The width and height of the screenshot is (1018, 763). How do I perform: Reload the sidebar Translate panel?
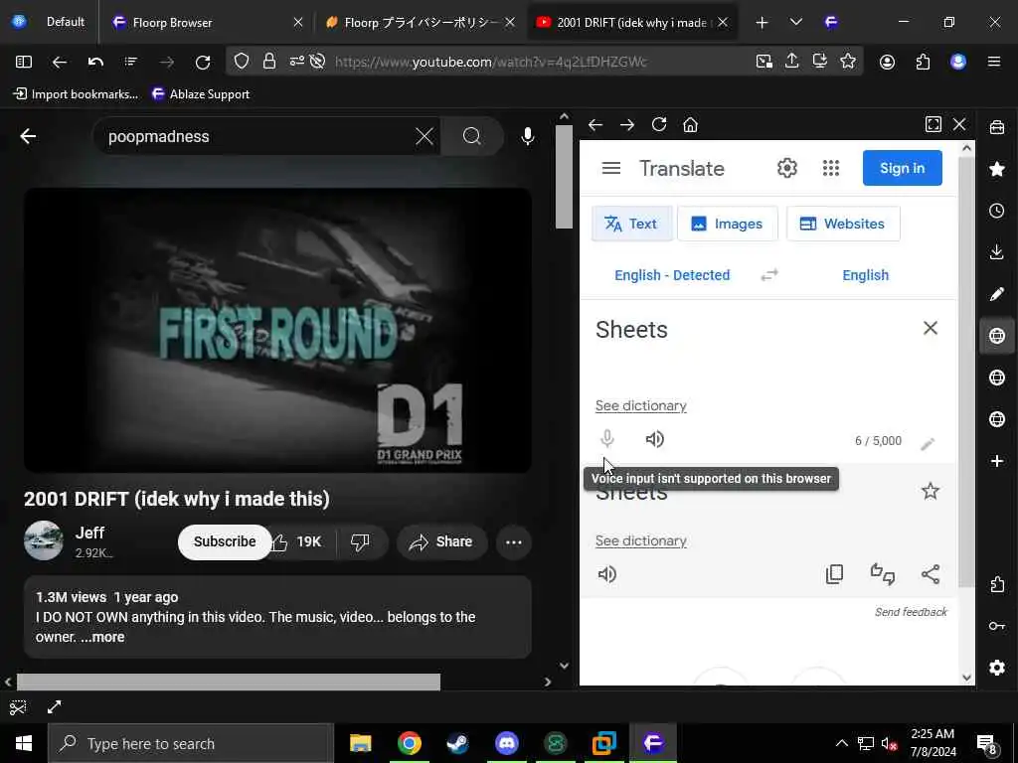pos(659,124)
